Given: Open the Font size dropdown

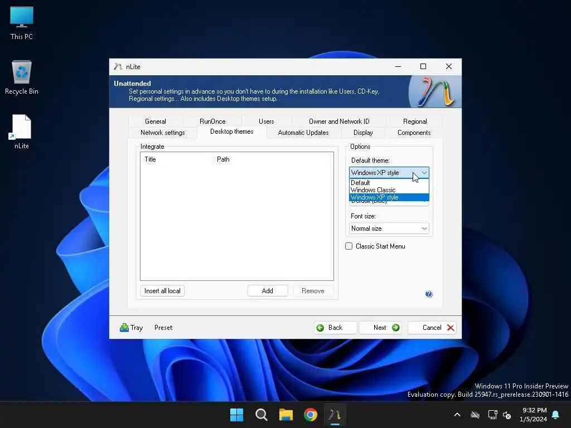Looking at the screenshot, I should [389, 228].
